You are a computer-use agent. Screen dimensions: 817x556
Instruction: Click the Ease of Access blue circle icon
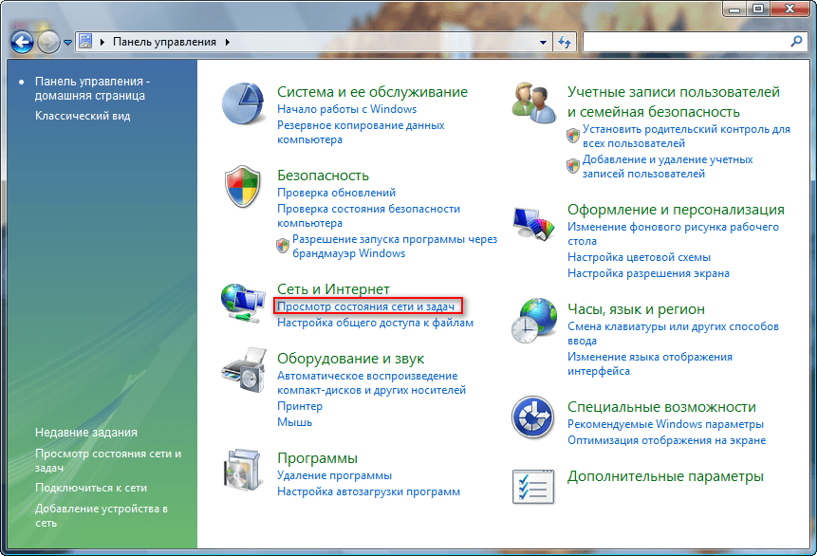click(532, 417)
